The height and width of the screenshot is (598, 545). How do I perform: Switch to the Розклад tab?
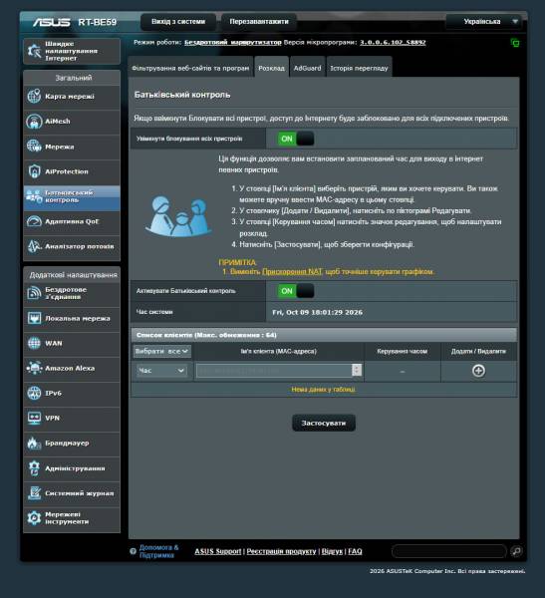click(271, 68)
